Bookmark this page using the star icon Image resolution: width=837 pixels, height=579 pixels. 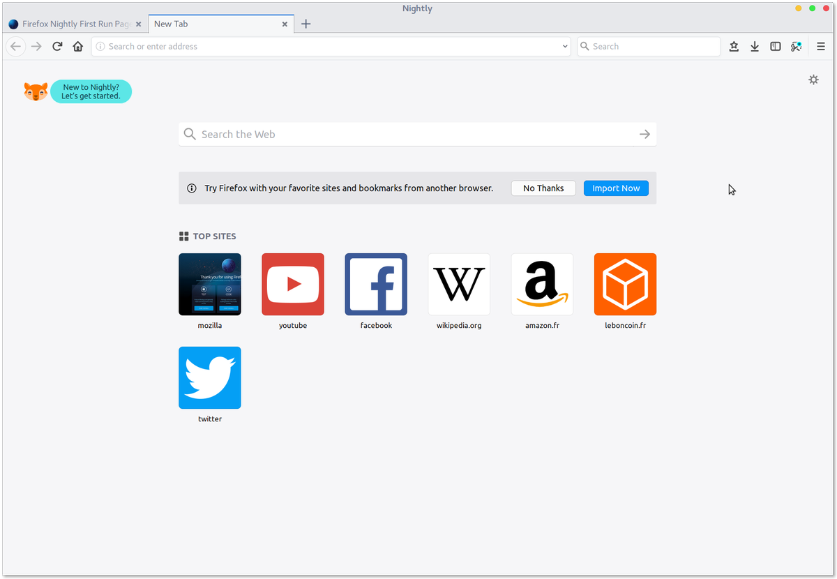pyautogui.click(x=733, y=46)
